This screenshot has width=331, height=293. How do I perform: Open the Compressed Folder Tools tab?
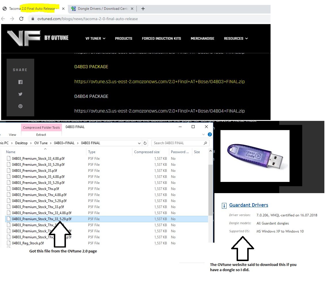click(41, 128)
